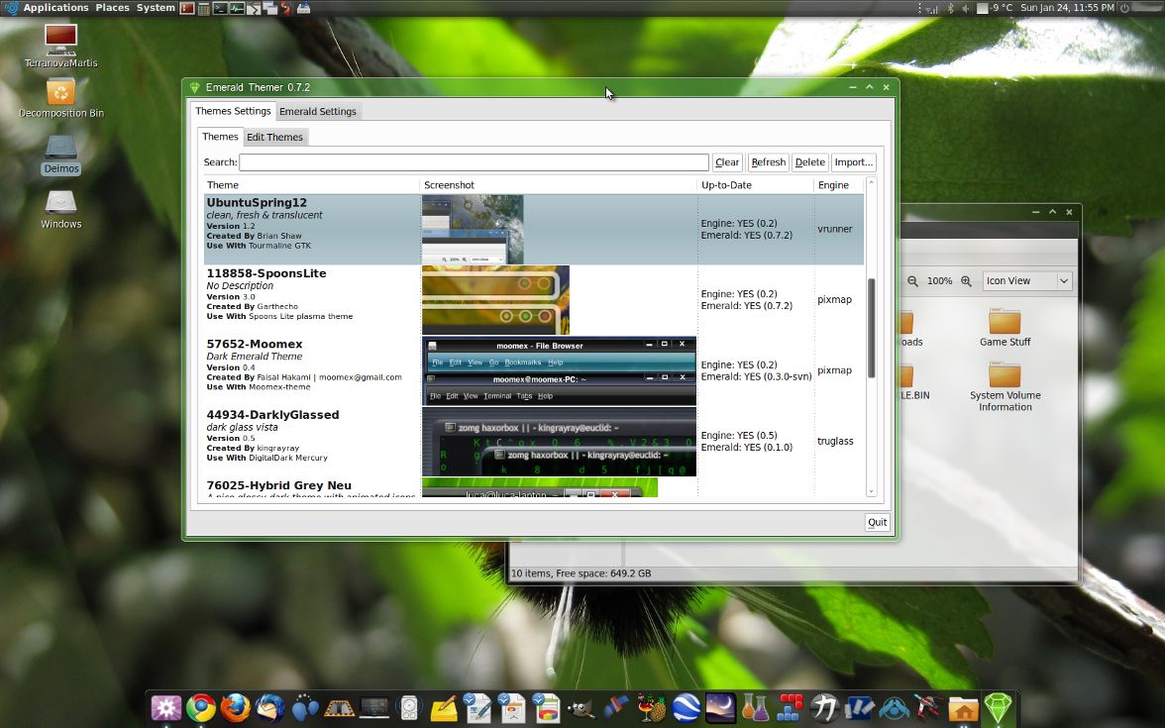Click the Delete theme button
This screenshot has height=728, width=1165.
coord(810,162)
